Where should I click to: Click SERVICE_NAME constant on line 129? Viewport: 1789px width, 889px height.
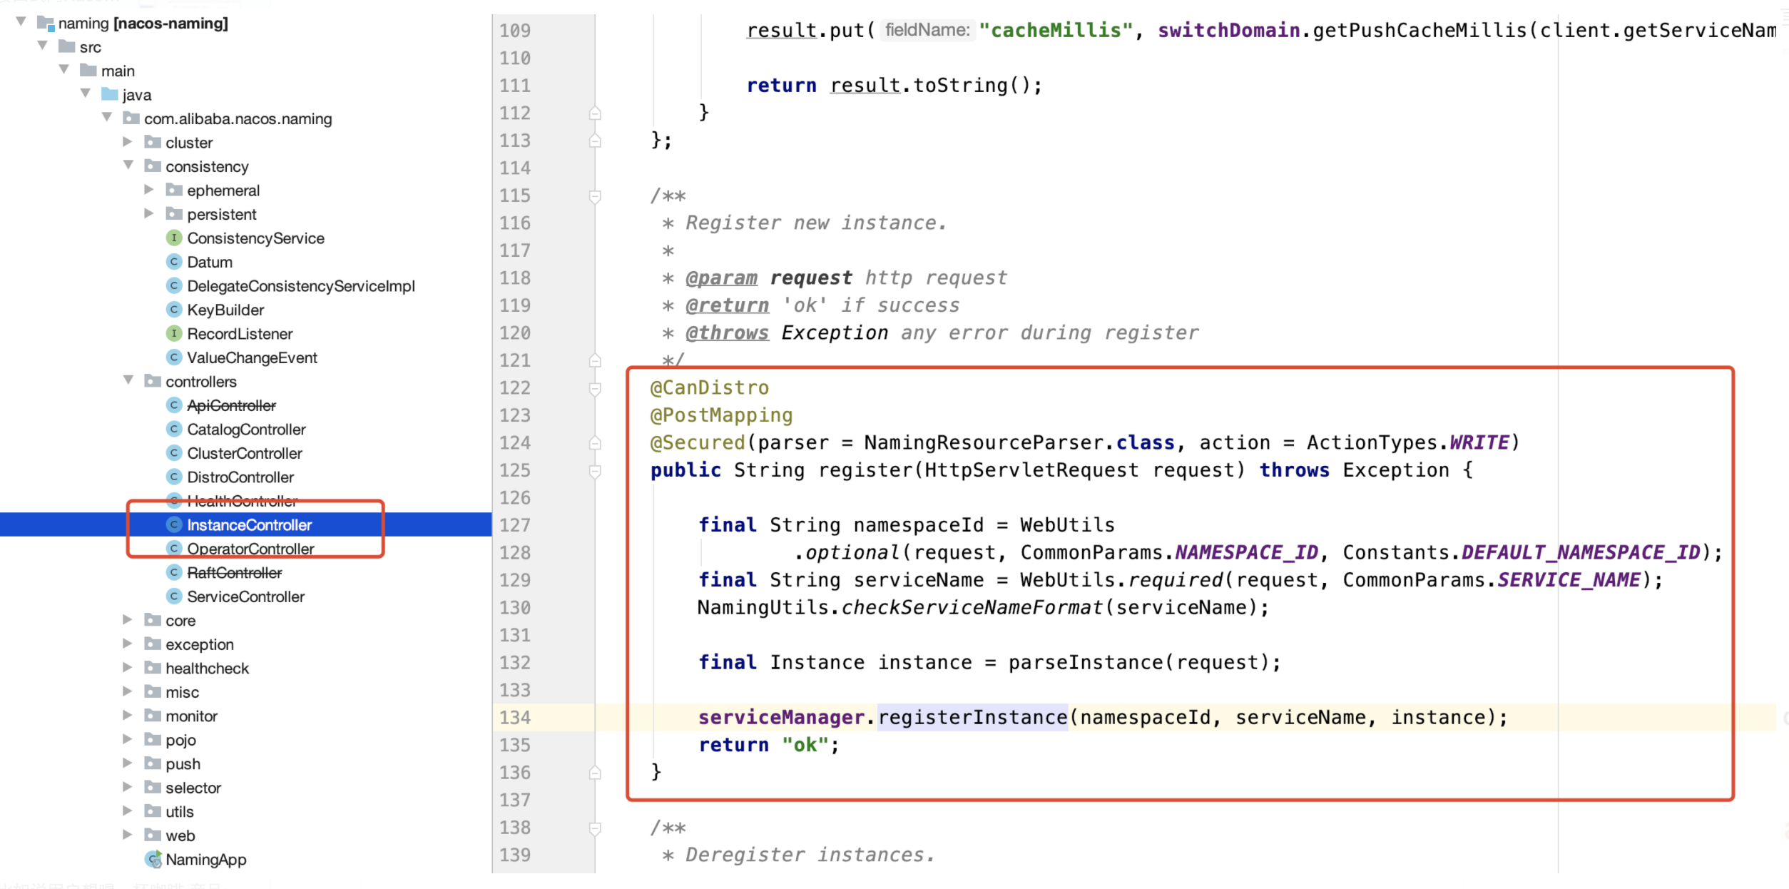pyautogui.click(x=1569, y=579)
